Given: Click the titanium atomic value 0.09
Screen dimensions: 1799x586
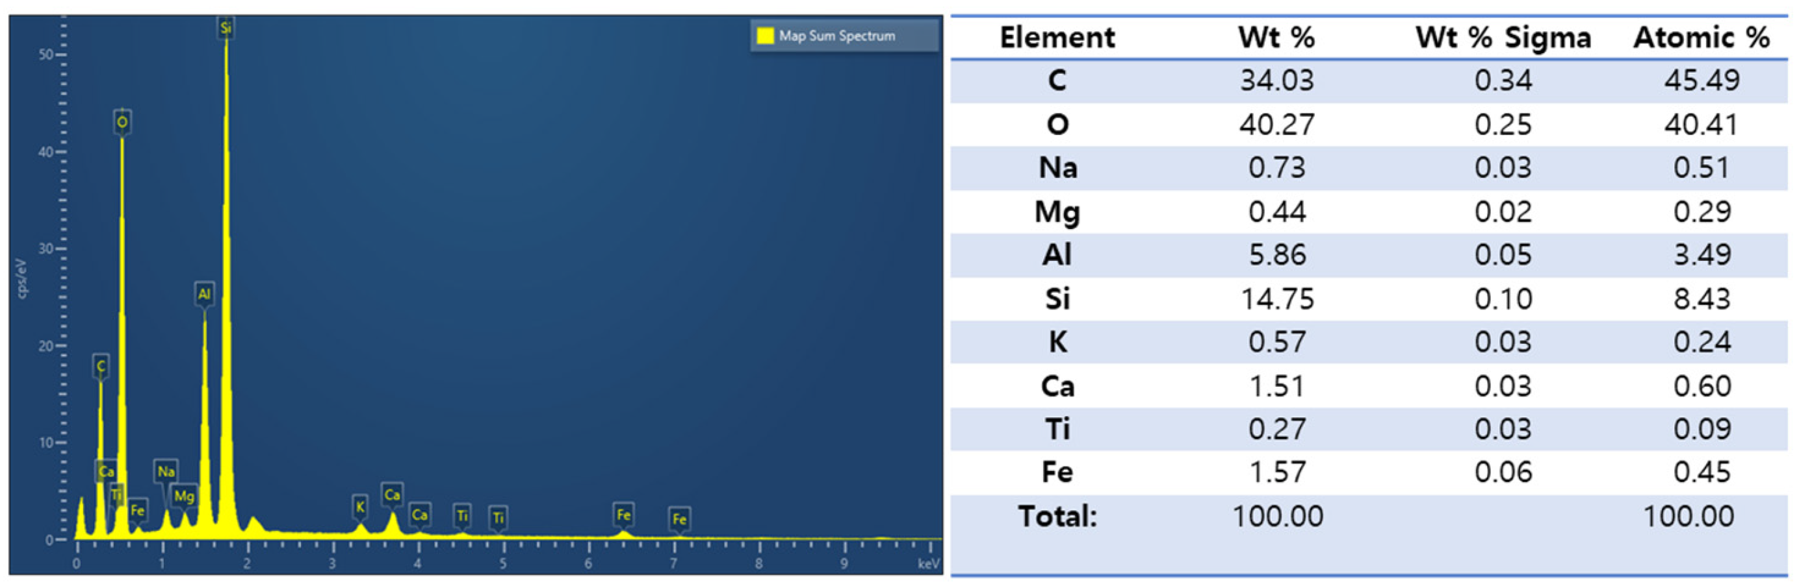Looking at the screenshot, I should tap(1702, 429).
